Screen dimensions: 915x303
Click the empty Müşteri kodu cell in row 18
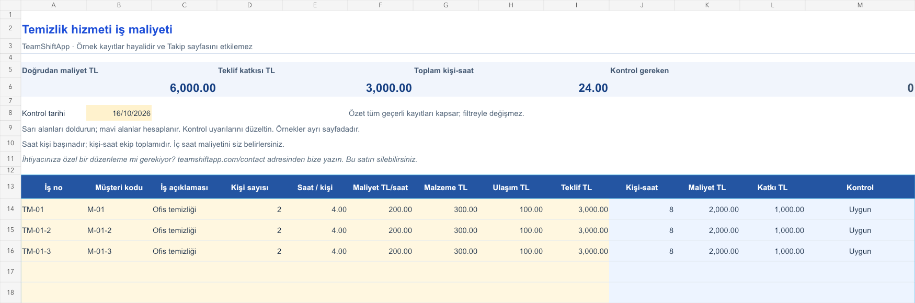point(119,293)
